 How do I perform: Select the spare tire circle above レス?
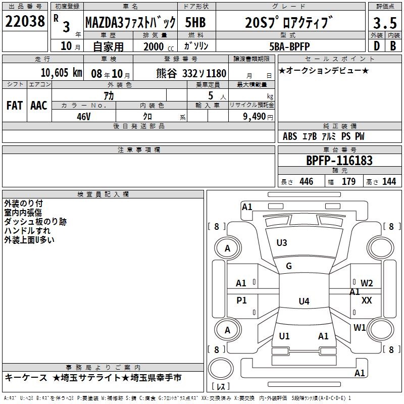pos(221,369)
